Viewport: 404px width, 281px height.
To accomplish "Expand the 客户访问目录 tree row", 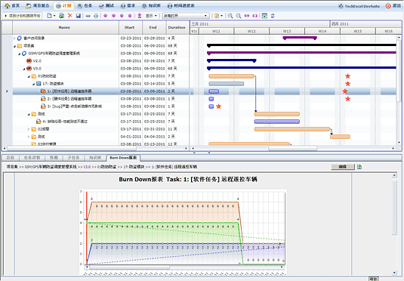I will 14,39.
